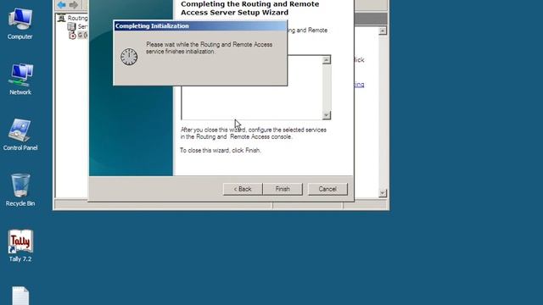Viewport: 543px width, 305px height.
Task: Click the Cancel button in wizard
Action: pyautogui.click(x=327, y=189)
